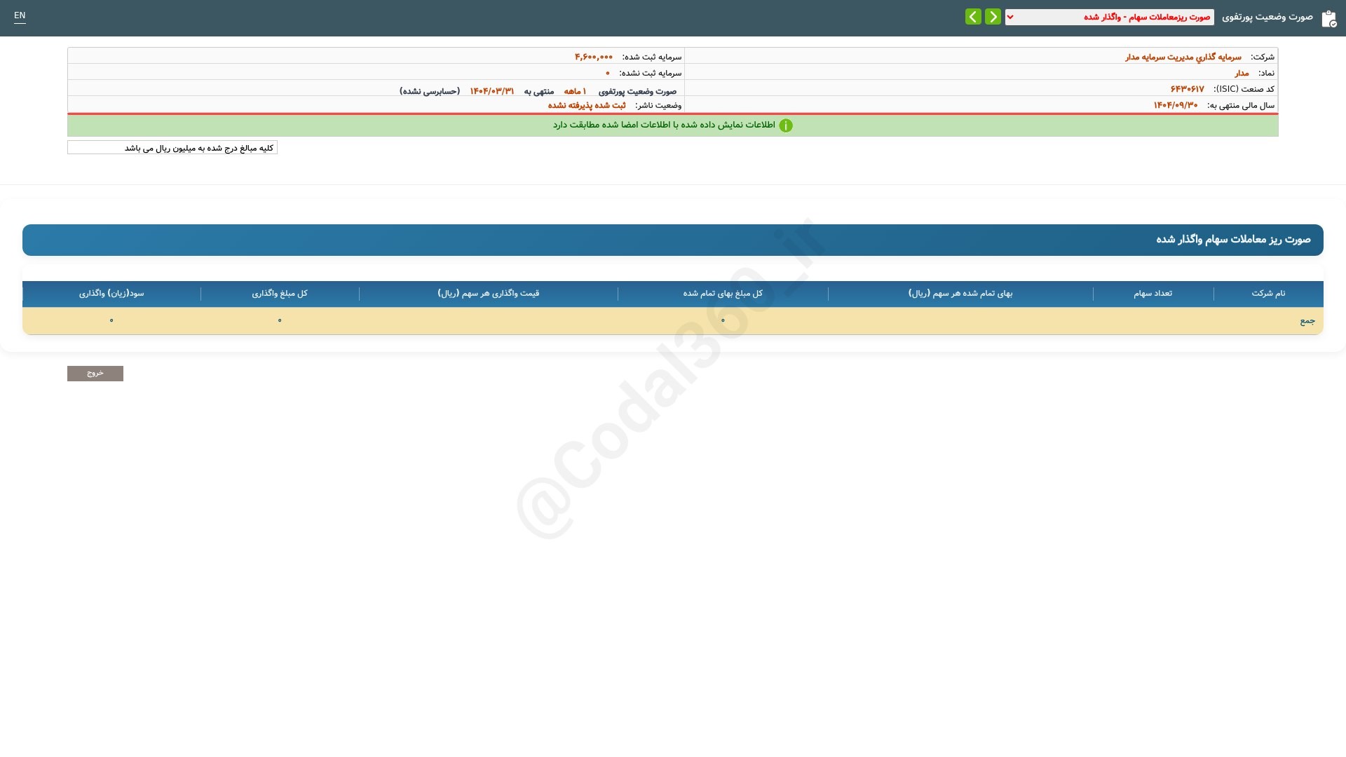Click the company name سرمایه گذاری مدیریت سرمایه مدار

click(x=1183, y=57)
